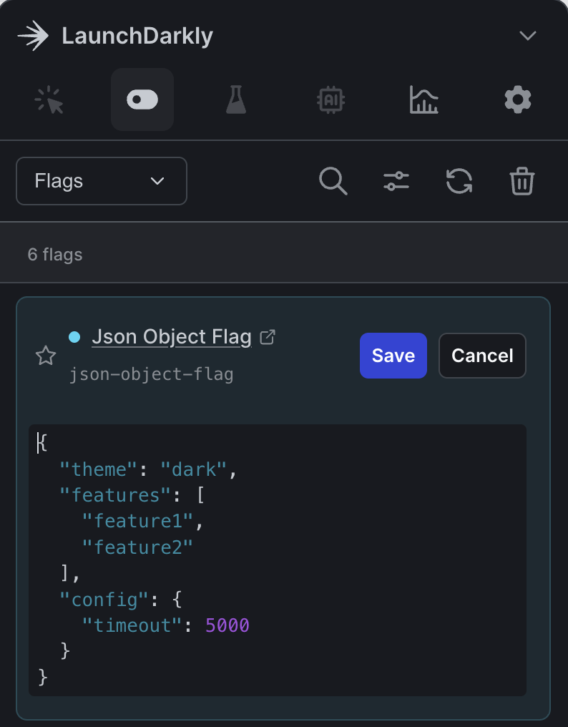Screen dimensions: 568x727
Task: Click inside the JSON value editor
Action: (x=278, y=558)
